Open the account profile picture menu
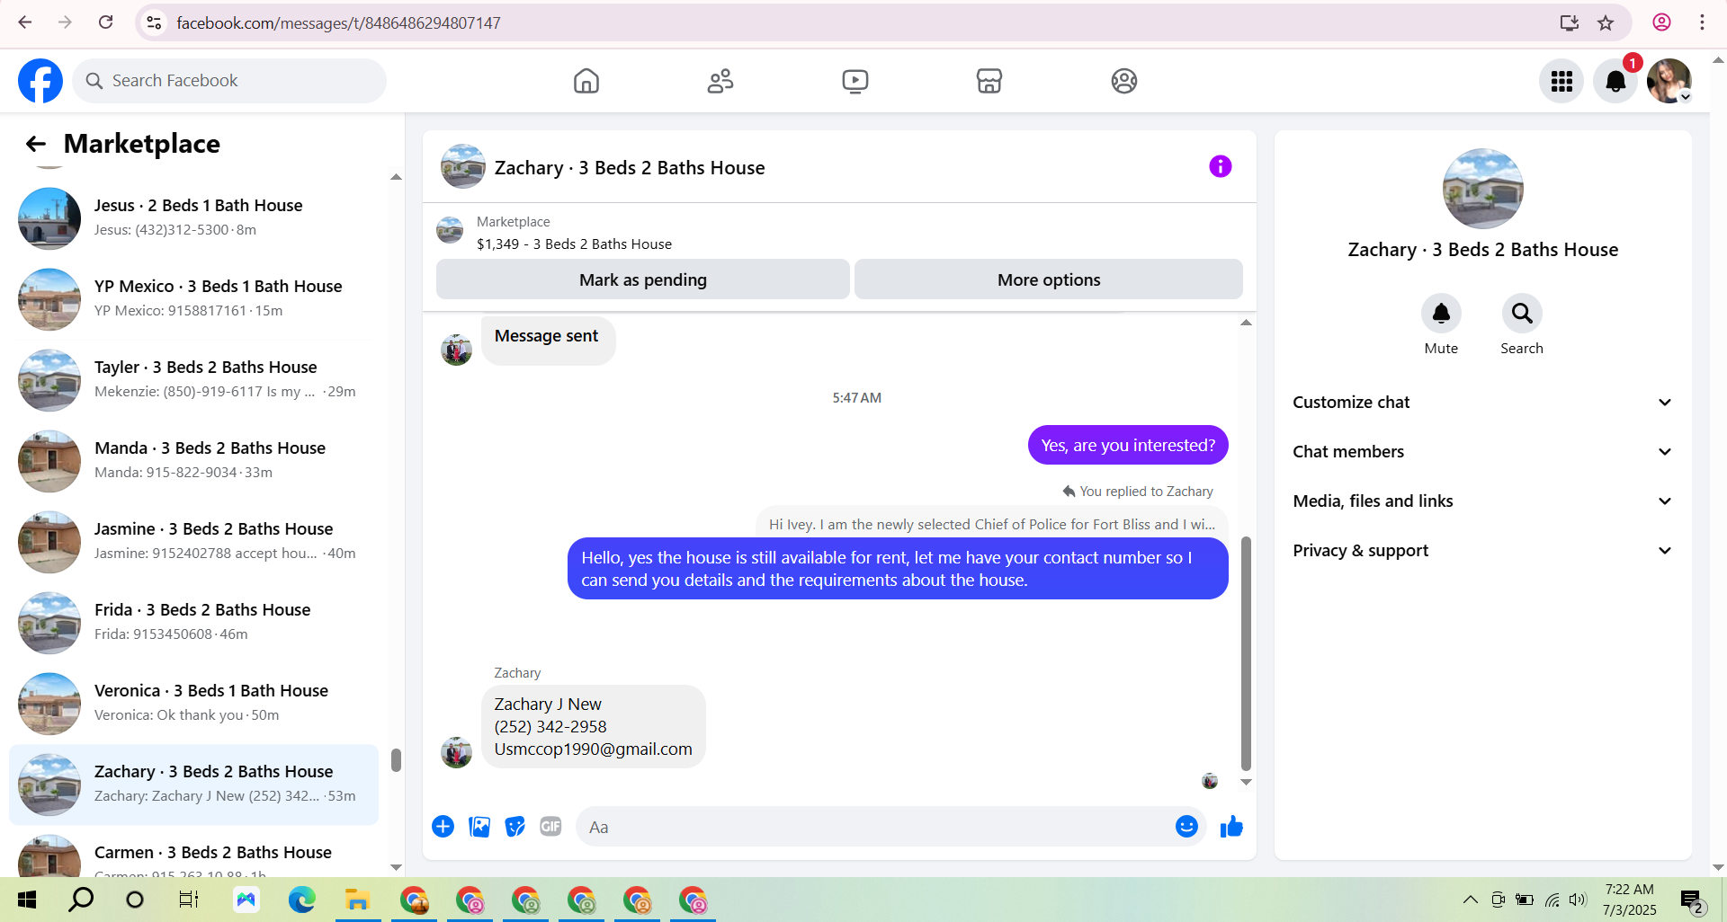The height and width of the screenshot is (922, 1727). coord(1669,81)
